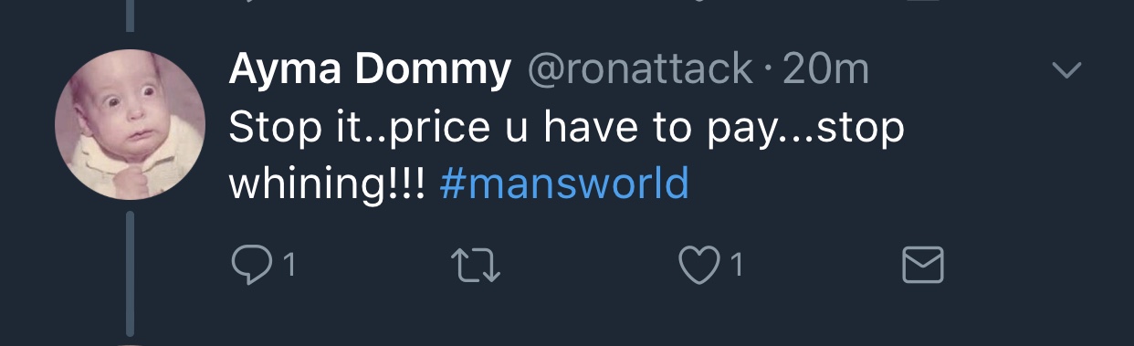Retweet the #mansworld tweet
This screenshot has width=1134, height=346.
(478, 266)
